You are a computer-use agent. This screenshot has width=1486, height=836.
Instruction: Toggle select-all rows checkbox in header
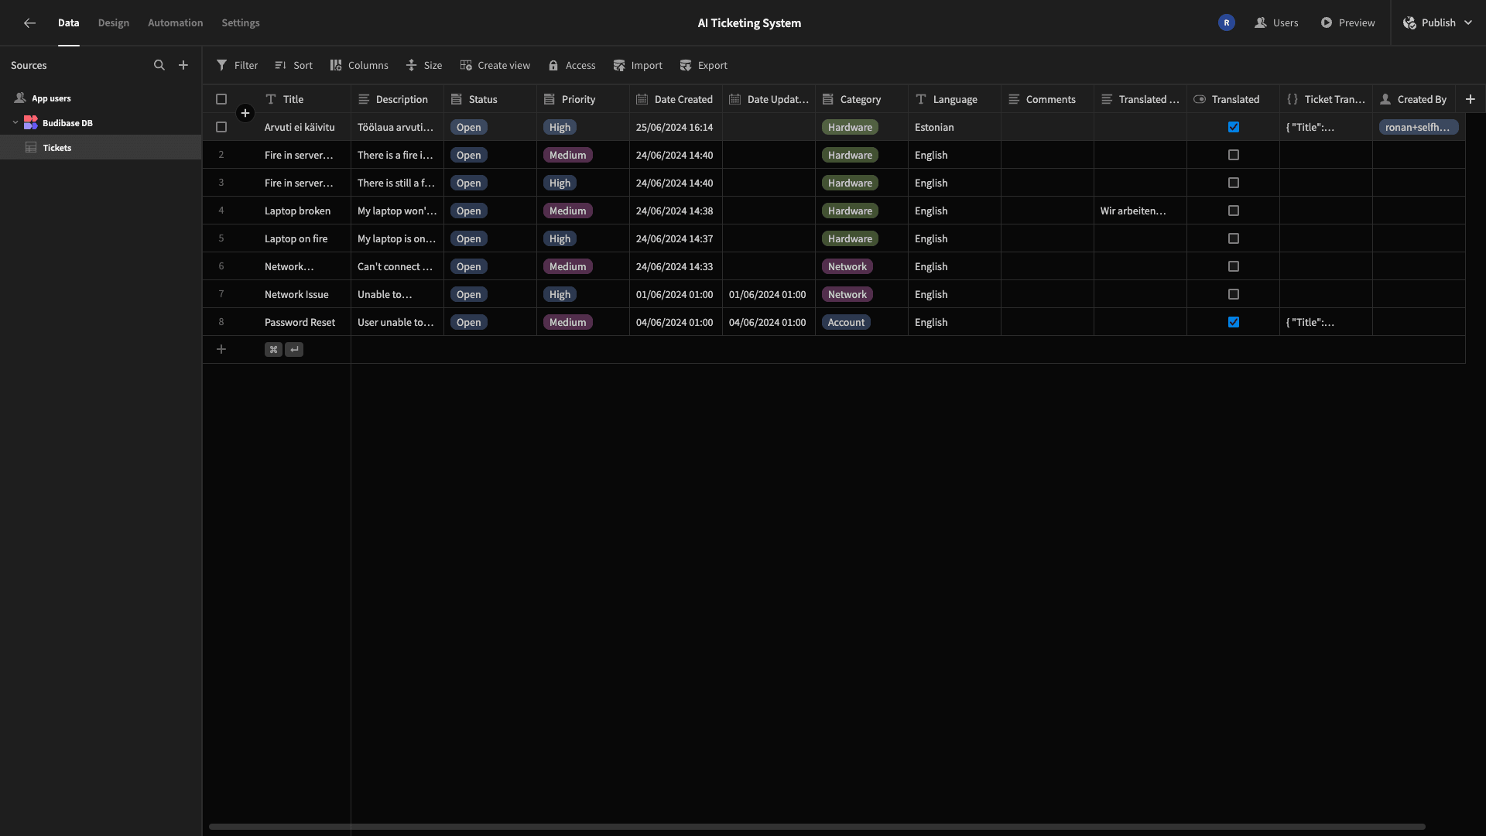tap(221, 99)
